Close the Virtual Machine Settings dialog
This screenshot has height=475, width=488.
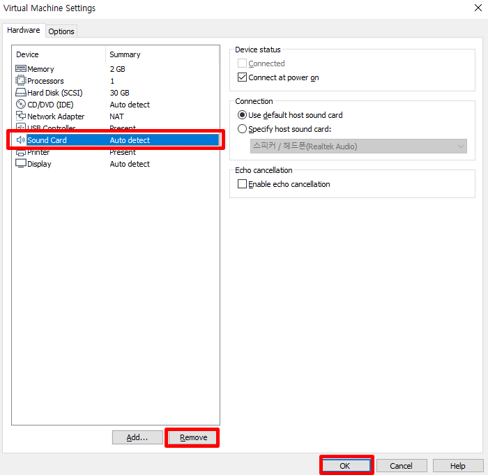tap(478, 8)
